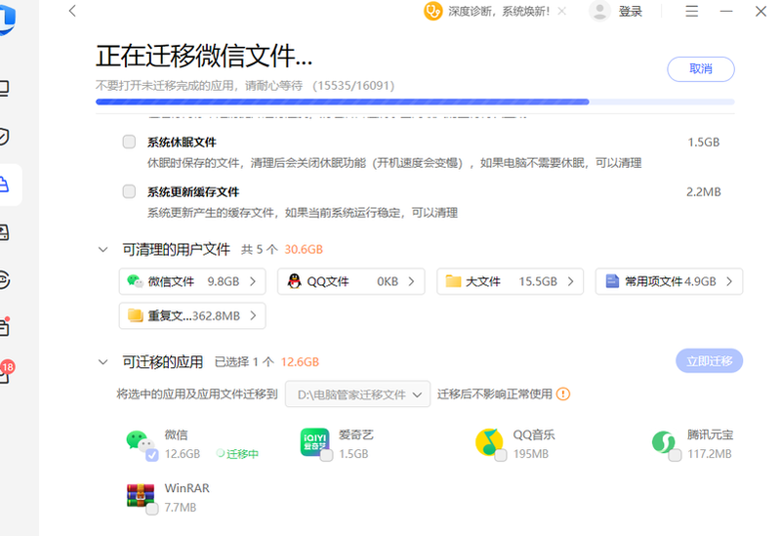Click the WinRAR app icon
The width and height of the screenshot is (780, 536).
[141, 496]
